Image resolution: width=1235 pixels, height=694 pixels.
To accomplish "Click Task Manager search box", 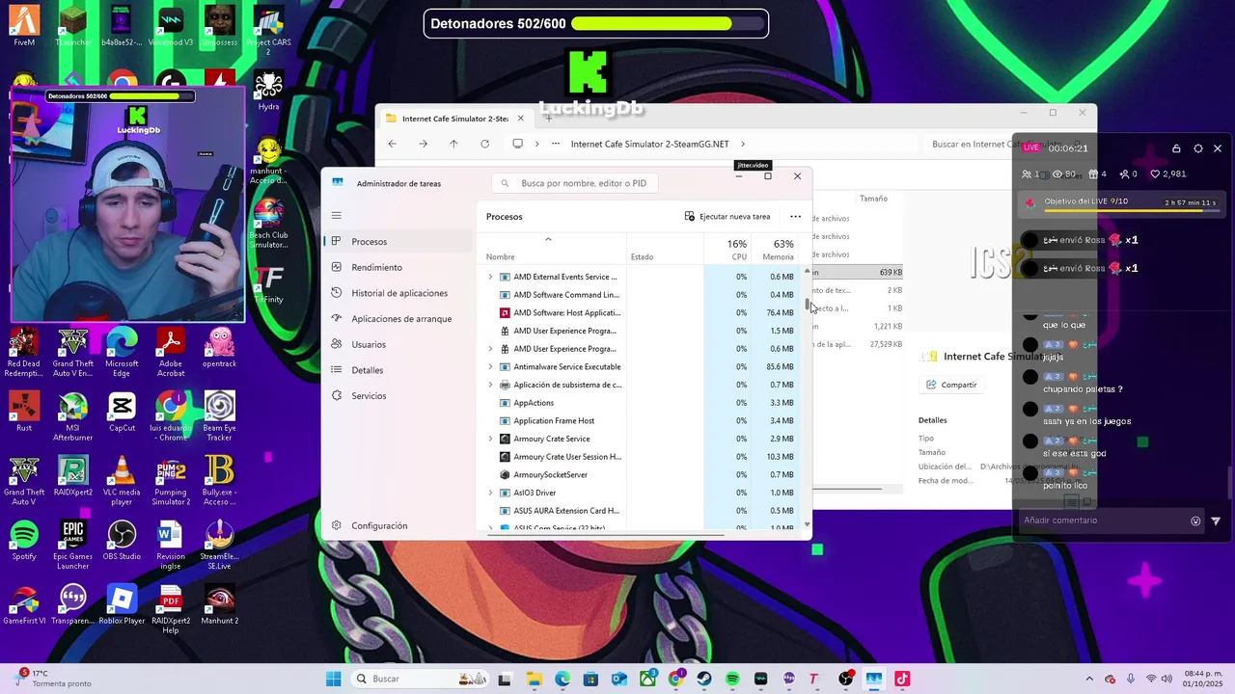I will (575, 183).
